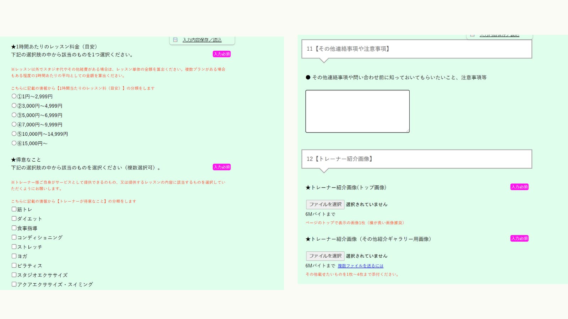Screen dimensions: 568x319
Task: Enable the ピラティス checkbox
Action: pos(14,265)
